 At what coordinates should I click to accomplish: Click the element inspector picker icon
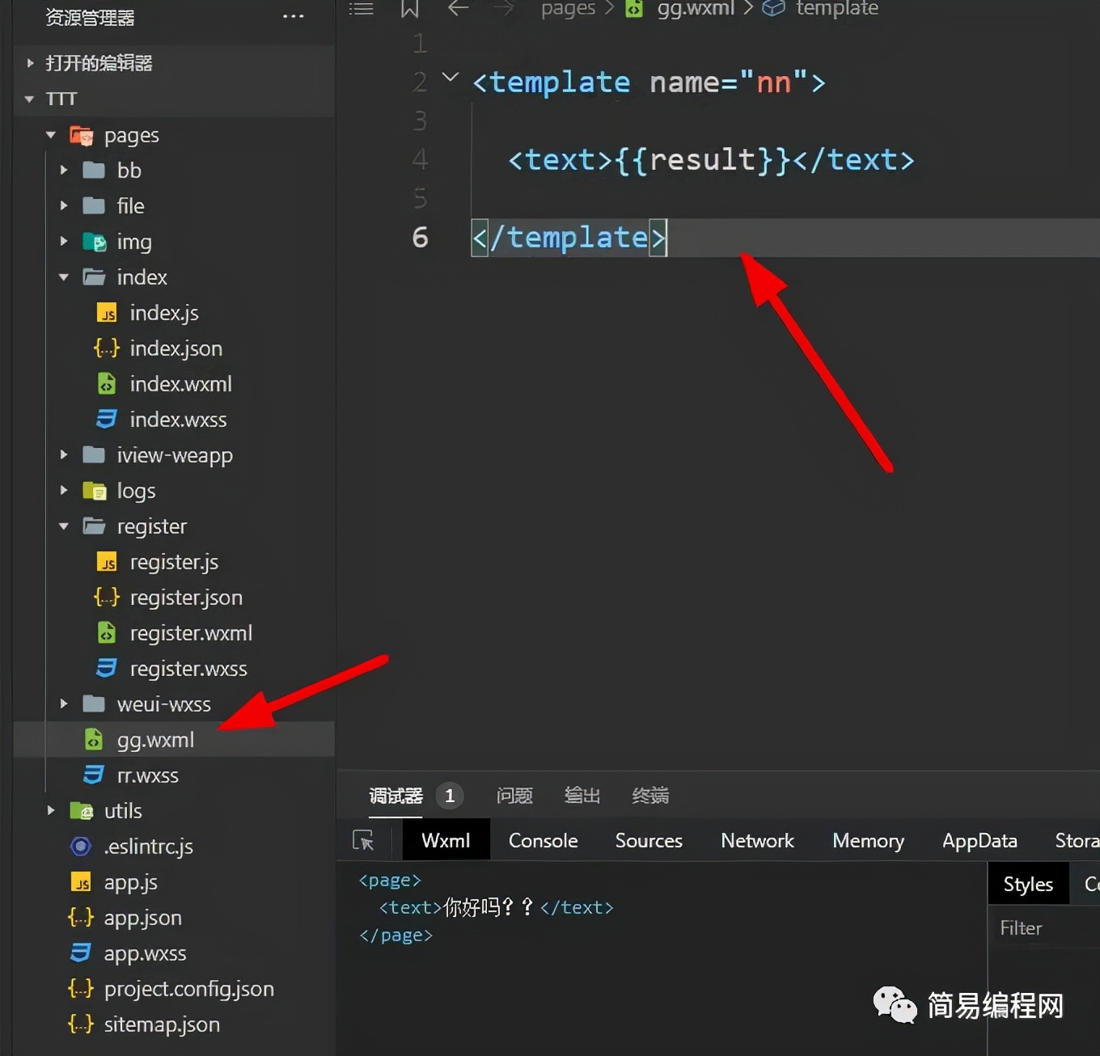click(363, 841)
